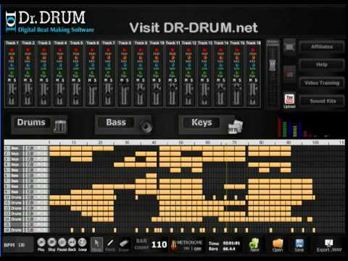
Task: Click the speaker icon beside Bass
Action: coord(146,126)
